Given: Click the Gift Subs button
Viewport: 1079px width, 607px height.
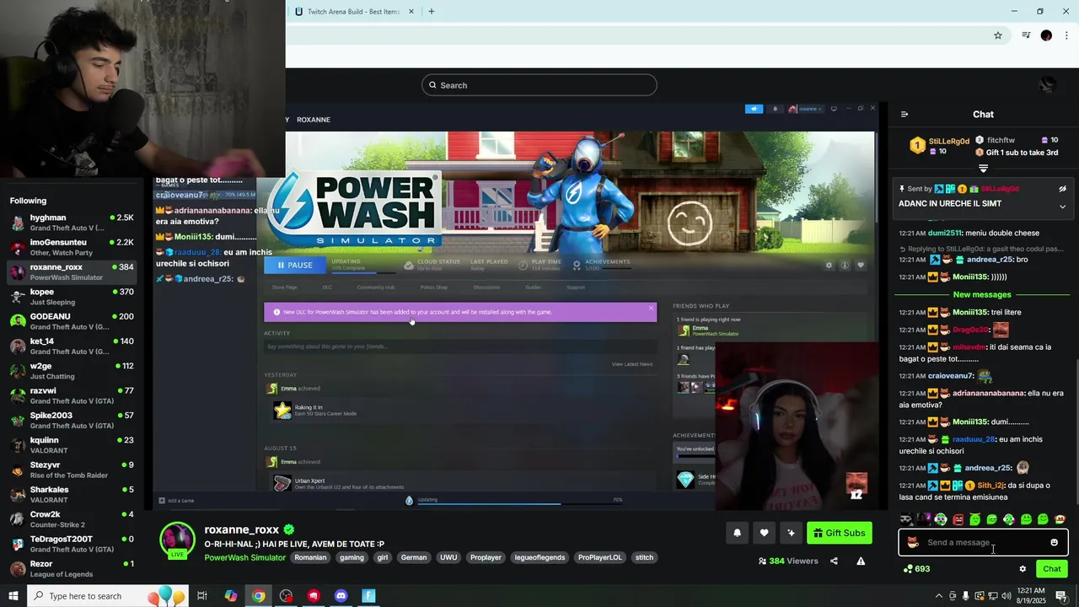Looking at the screenshot, I should click(x=840, y=533).
